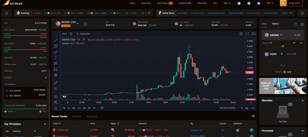Switch to the Technicals tab
The image size is (308, 137).
(92, 116)
